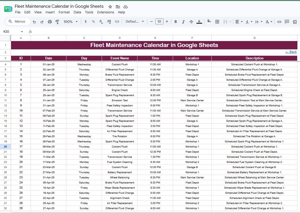Open the Edit menu
The image size is (300, 213).
[x=27, y=12]
